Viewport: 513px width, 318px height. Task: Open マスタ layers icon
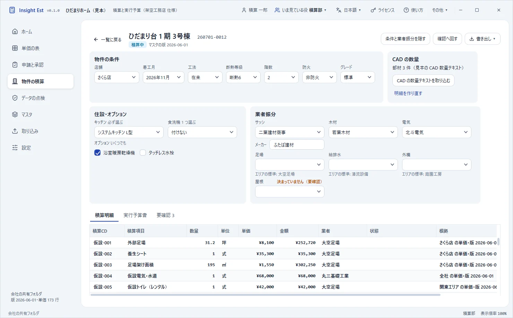click(15, 114)
